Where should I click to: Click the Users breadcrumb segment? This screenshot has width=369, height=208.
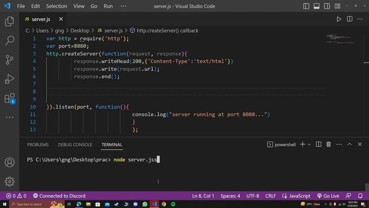point(42,31)
